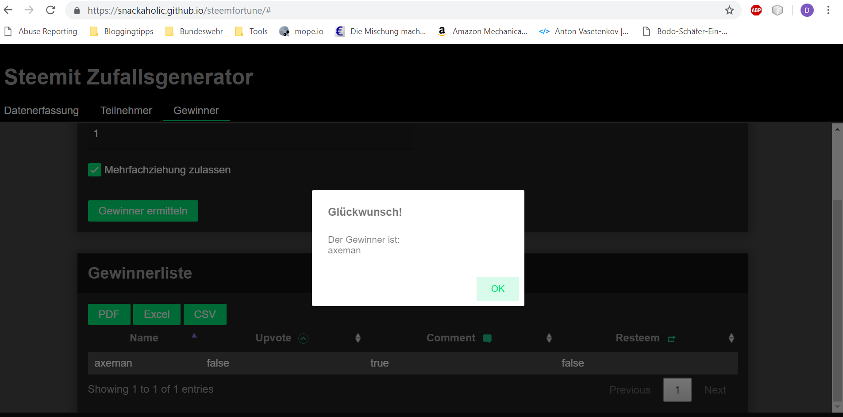Click the Upvote column header label

coord(273,338)
